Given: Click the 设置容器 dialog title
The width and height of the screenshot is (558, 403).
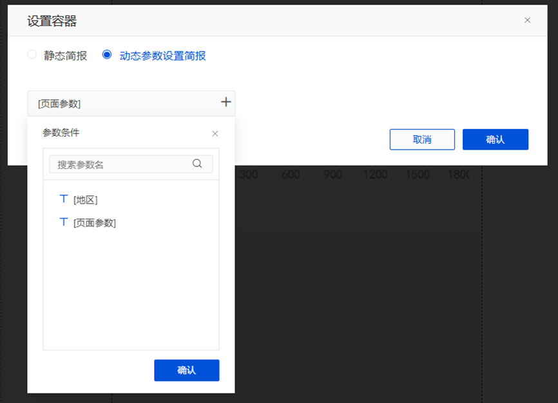Looking at the screenshot, I should point(52,21).
